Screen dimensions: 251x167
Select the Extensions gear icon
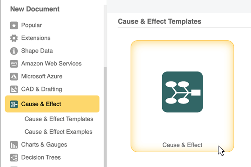click(x=14, y=38)
